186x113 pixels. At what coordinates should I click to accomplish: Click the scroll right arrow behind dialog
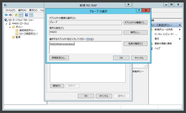146,66
